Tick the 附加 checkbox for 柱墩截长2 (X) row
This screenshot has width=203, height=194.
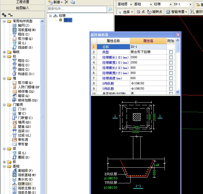[171, 68]
